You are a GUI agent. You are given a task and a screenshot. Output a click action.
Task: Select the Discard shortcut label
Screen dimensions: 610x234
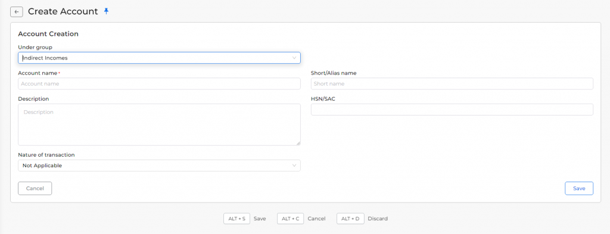coord(378,219)
